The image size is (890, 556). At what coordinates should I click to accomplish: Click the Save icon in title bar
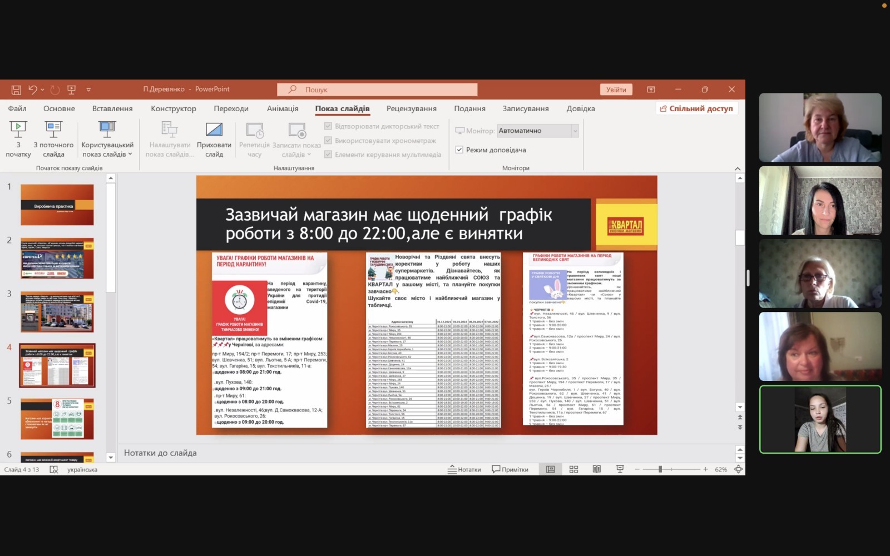(16, 90)
